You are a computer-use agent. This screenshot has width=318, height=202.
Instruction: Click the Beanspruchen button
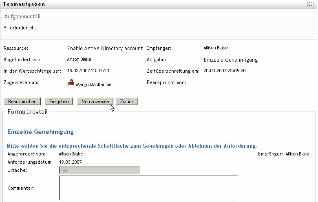pyautogui.click(x=22, y=102)
